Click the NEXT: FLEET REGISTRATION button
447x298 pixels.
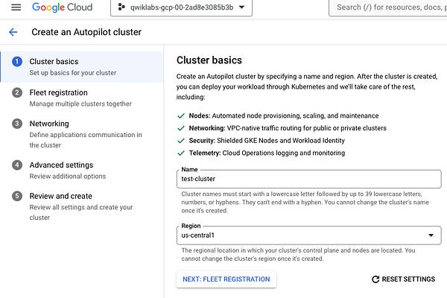coord(226,279)
